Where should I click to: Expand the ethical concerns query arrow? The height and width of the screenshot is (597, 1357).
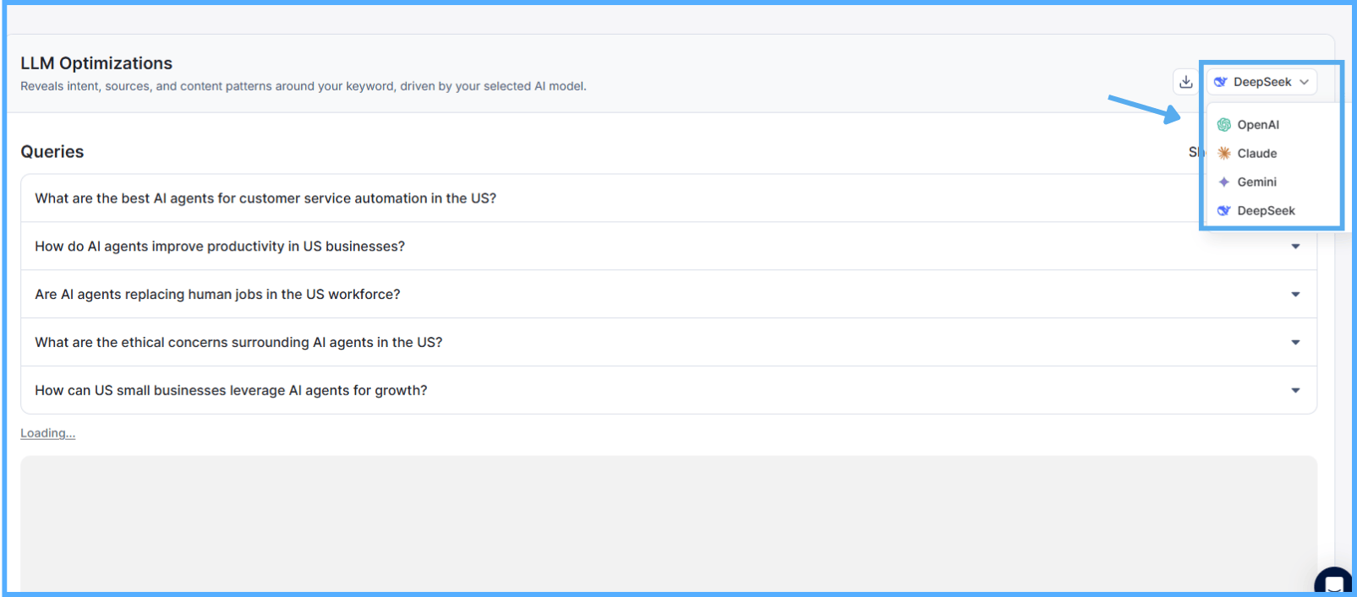pyautogui.click(x=1294, y=343)
